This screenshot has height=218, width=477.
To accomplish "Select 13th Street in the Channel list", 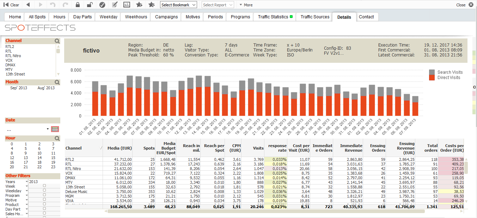I will [15, 74].
